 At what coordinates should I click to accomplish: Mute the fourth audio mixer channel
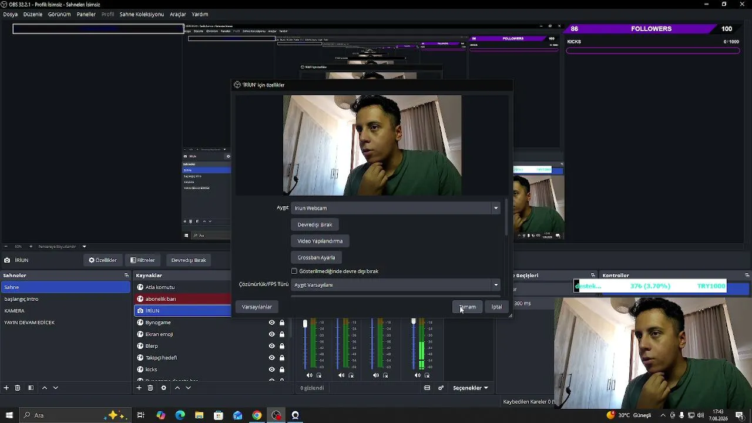coord(418,375)
